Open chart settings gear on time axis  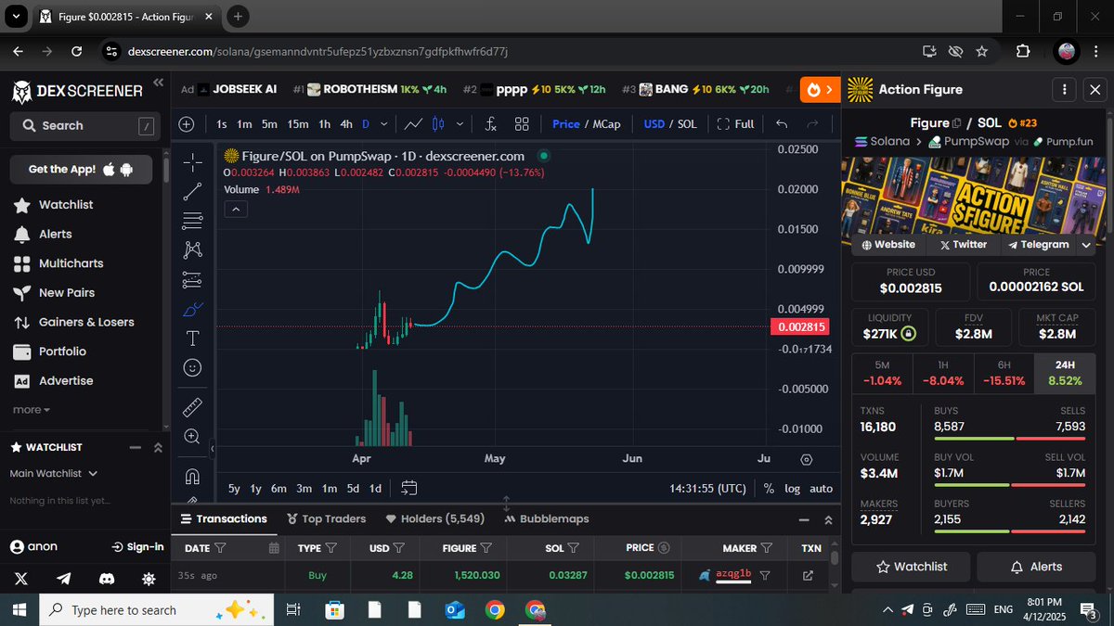click(x=806, y=459)
